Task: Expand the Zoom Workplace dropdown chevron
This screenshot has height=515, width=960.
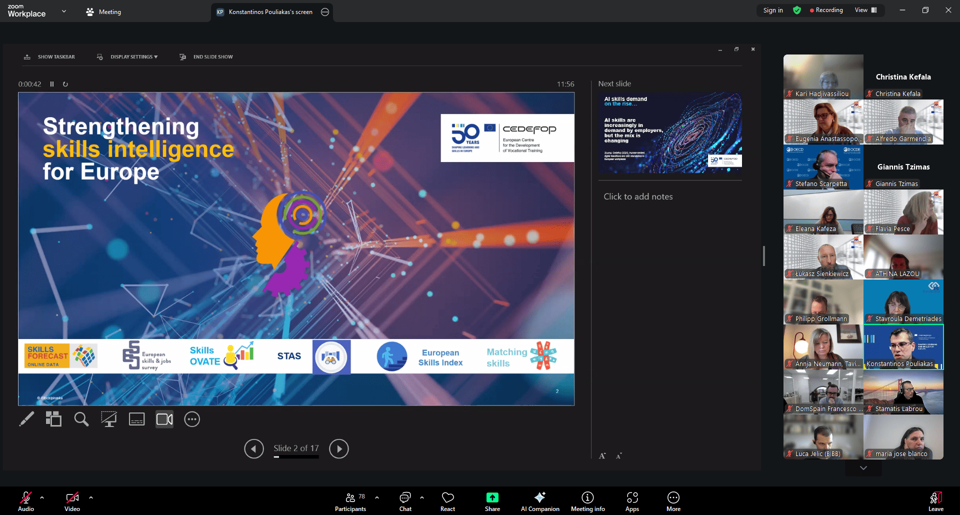Action: [x=64, y=11]
